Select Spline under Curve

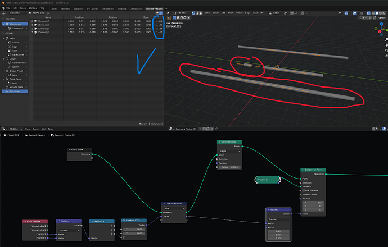pyautogui.click(x=15, y=67)
